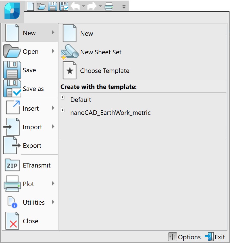Expand the Open submenu arrow
This screenshot has height=243, width=230.
pyautogui.click(x=53, y=51)
